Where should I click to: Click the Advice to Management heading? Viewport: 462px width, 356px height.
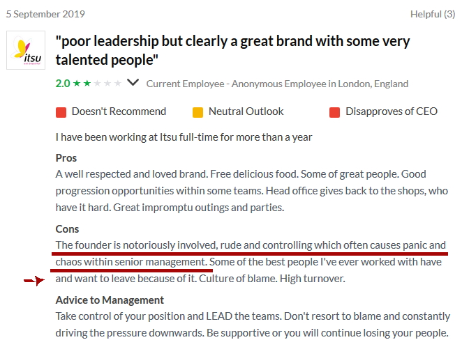(x=110, y=300)
